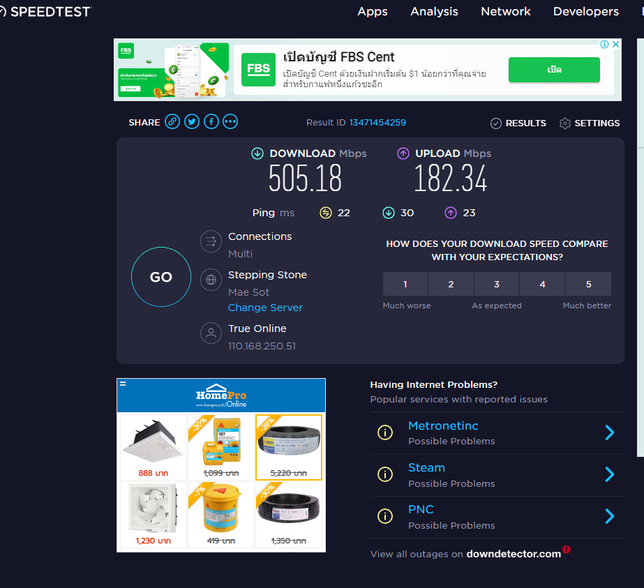Open the Developers menu
The image size is (644, 588).
tap(585, 11)
